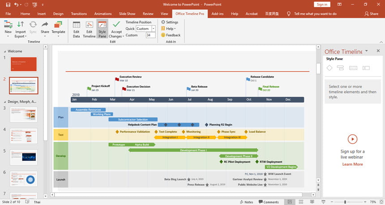This screenshot has width=385, height=205.
Task: Open ribbon display options
Action: pos(339,4)
